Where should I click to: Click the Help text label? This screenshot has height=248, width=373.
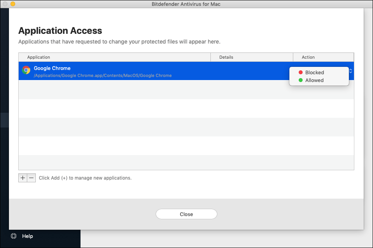[27, 236]
